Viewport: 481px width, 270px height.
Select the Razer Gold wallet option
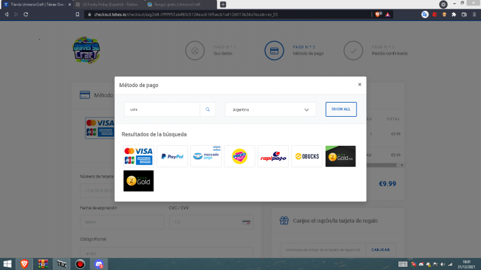click(138, 181)
